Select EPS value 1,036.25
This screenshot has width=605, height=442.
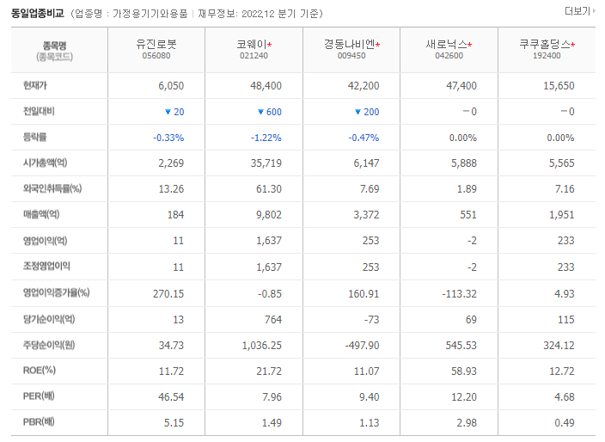(x=262, y=346)
